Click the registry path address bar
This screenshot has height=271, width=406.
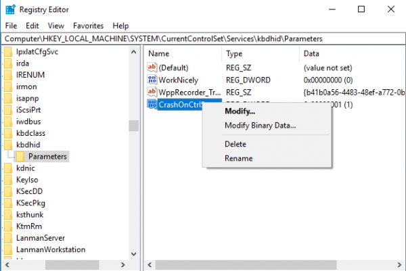coord(203,39)
